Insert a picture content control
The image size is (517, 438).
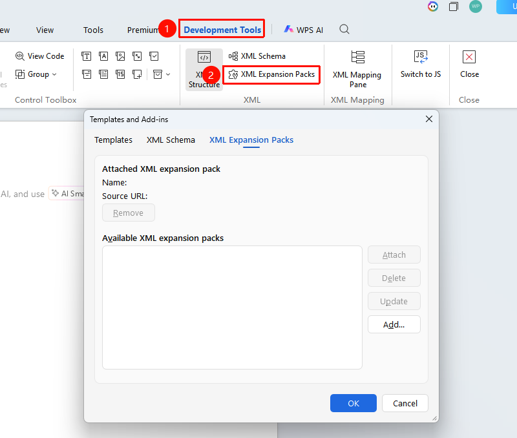[x=120, y=56]
